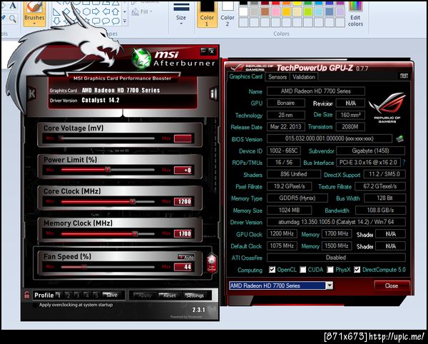Expand the Paint shapes gallery

point(124,21)
